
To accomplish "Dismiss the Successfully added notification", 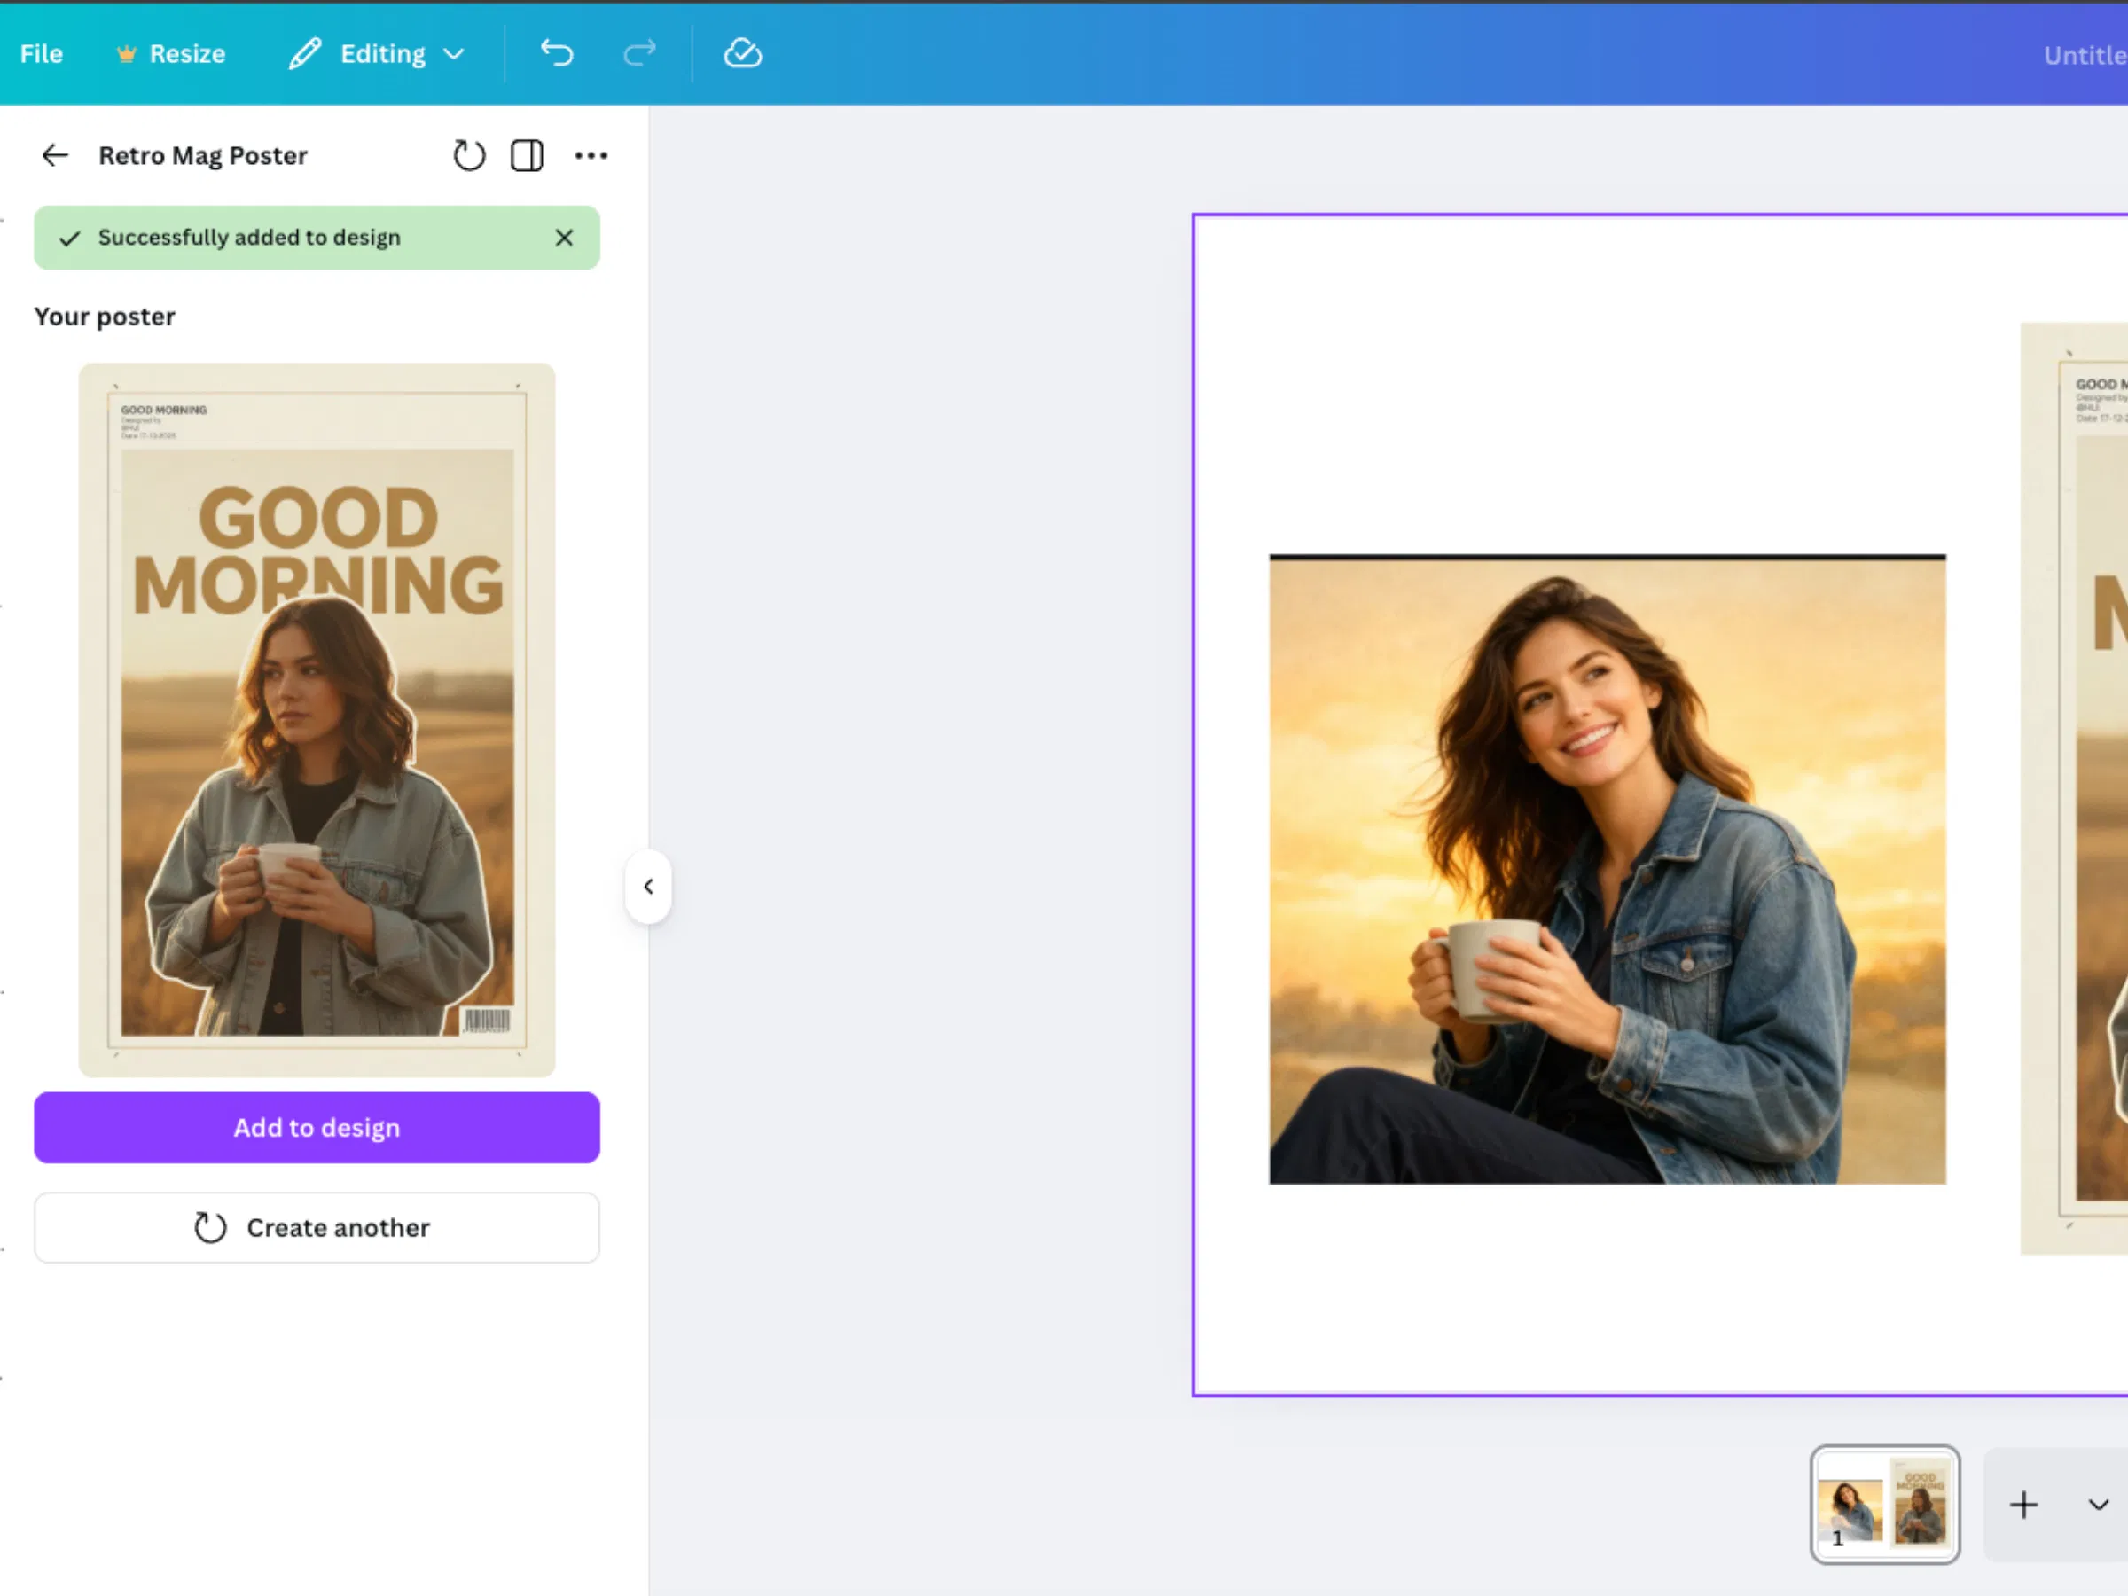I will coord(565,238).
